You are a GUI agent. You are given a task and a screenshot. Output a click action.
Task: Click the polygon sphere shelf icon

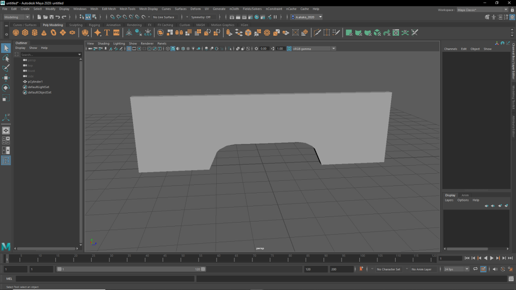(x=16, y=33)
